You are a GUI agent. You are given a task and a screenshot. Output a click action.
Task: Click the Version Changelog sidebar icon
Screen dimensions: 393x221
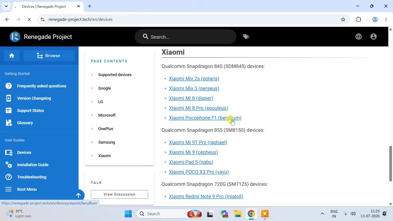[x=9, y=98]
